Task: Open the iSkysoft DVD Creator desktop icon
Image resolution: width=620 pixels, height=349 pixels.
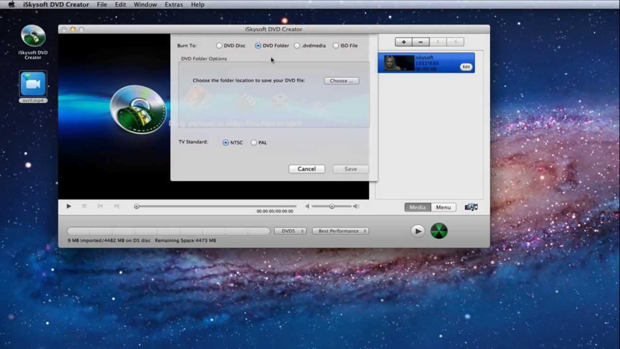Action: coord(33,42)
